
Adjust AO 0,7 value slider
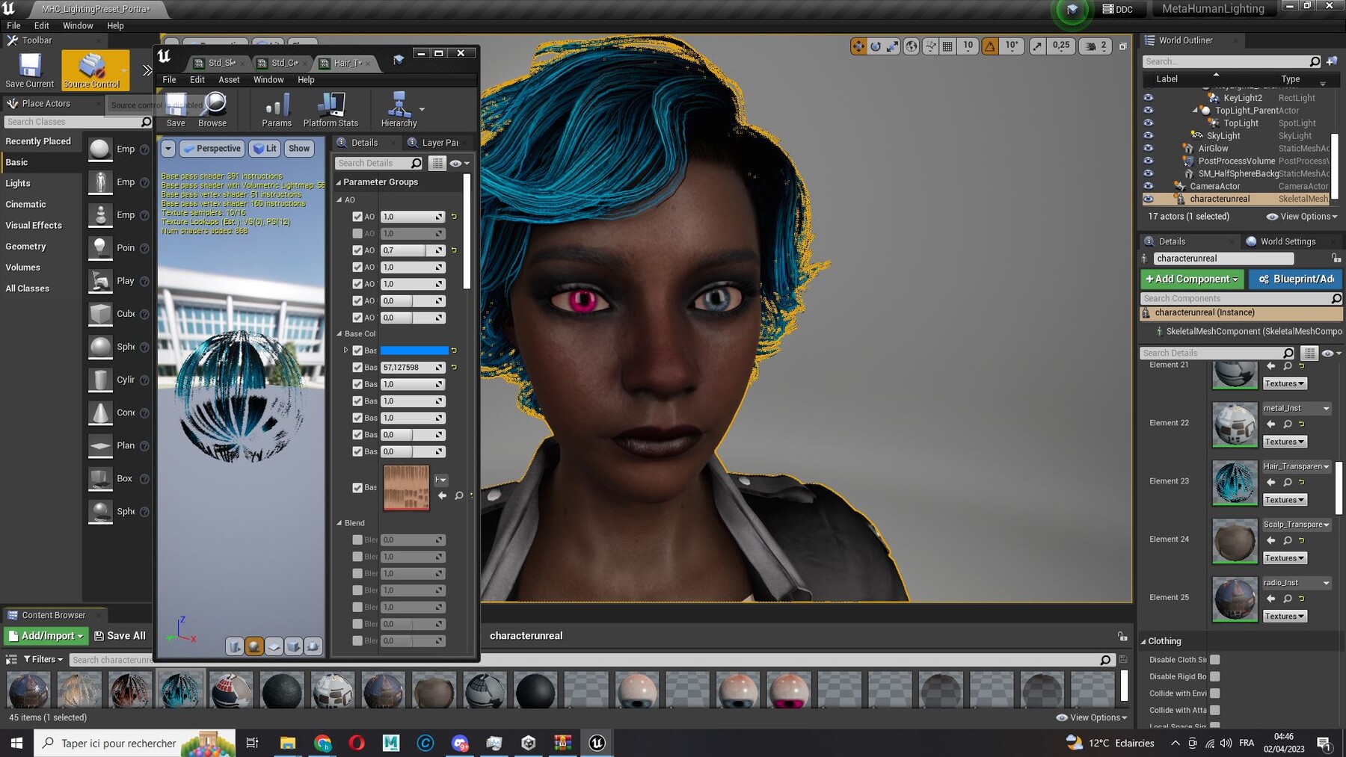[x=413, y=250]
